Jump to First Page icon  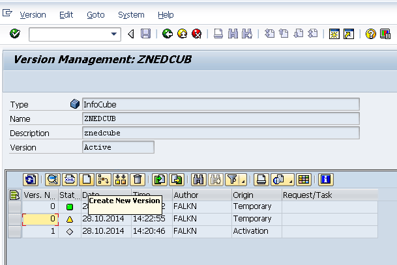269,34
